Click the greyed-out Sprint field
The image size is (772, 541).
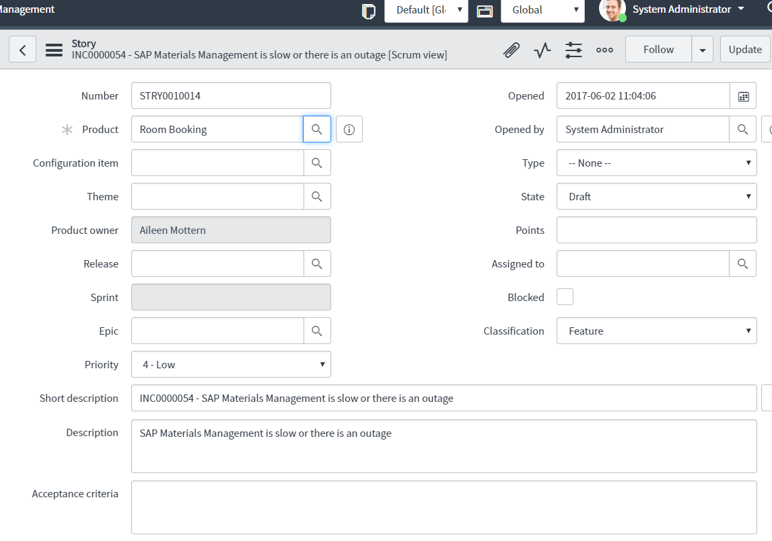coord(231,297)
